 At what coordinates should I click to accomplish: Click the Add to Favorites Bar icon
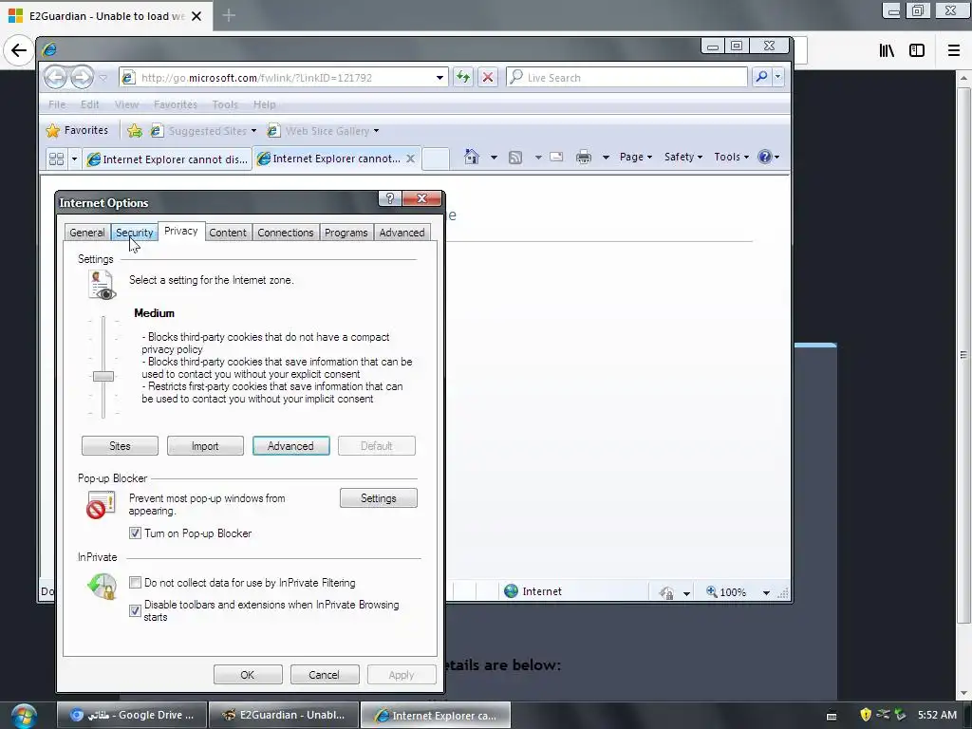pyautogui.click(x=135, y=130)
